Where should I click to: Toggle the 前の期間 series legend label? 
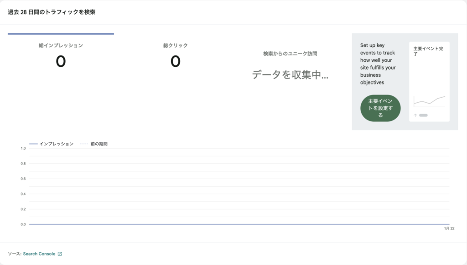[x=99, y=144]
